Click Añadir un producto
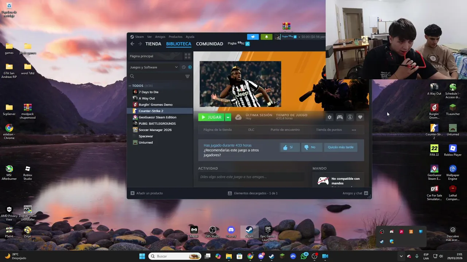 147,193
